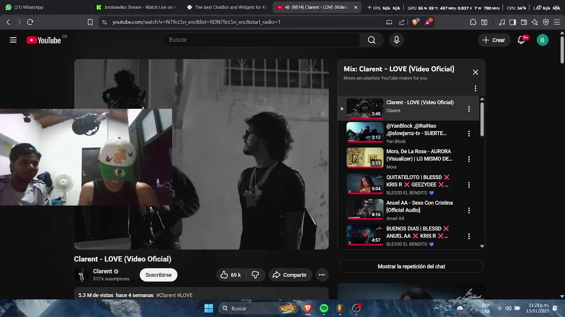Open Spotify from the taskbar
Viewport: 565px width, 317px height.
pyautogui.click(x=324, y=308)
